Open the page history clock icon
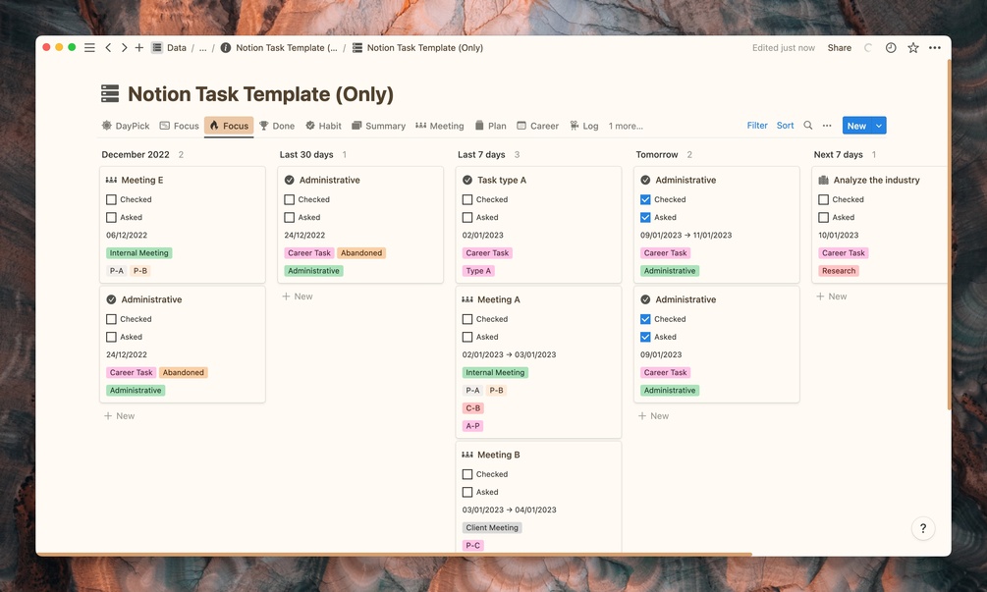The width and height of the screenshot is (987, 592). tap(891, 48)
